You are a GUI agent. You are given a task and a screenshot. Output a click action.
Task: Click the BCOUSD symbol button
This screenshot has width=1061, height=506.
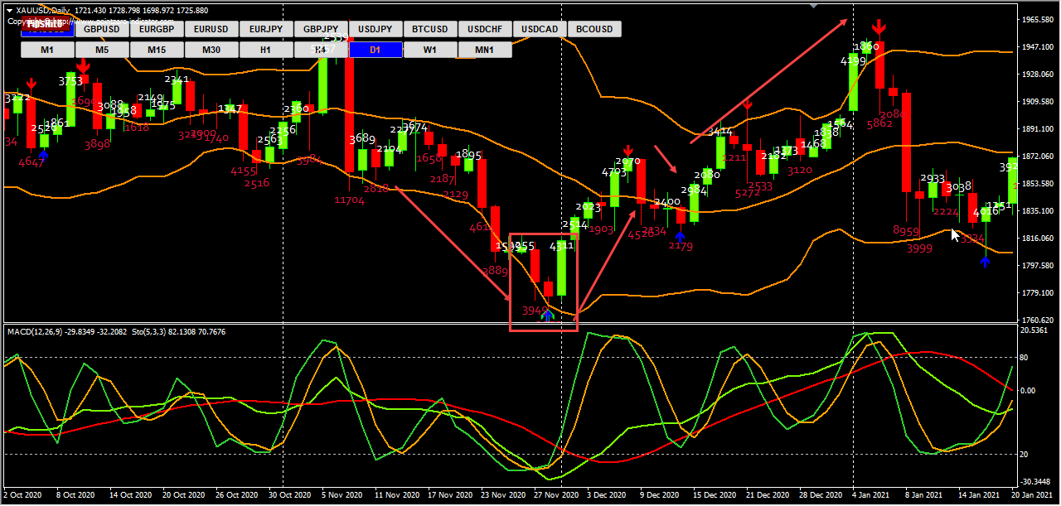(594, 28)
